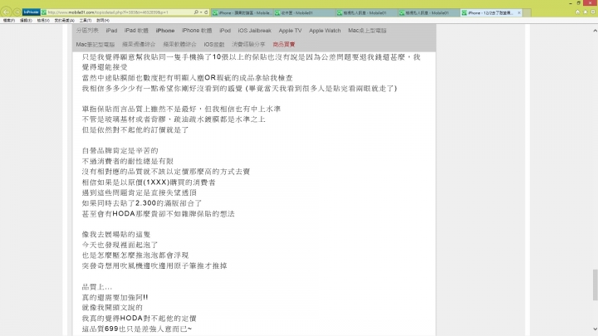Click the line containing '(1XXX)購買的消費者'
This screenshot has height=336, width=598.
coord(149,183)
